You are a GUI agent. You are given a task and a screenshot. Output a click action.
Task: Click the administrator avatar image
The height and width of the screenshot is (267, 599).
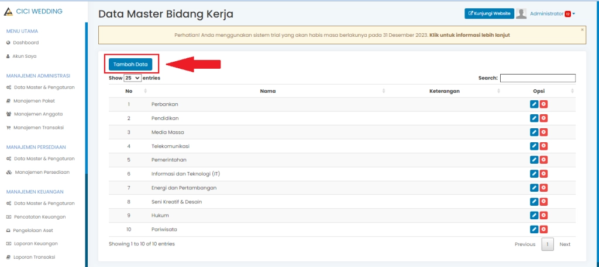coord(521,13)
